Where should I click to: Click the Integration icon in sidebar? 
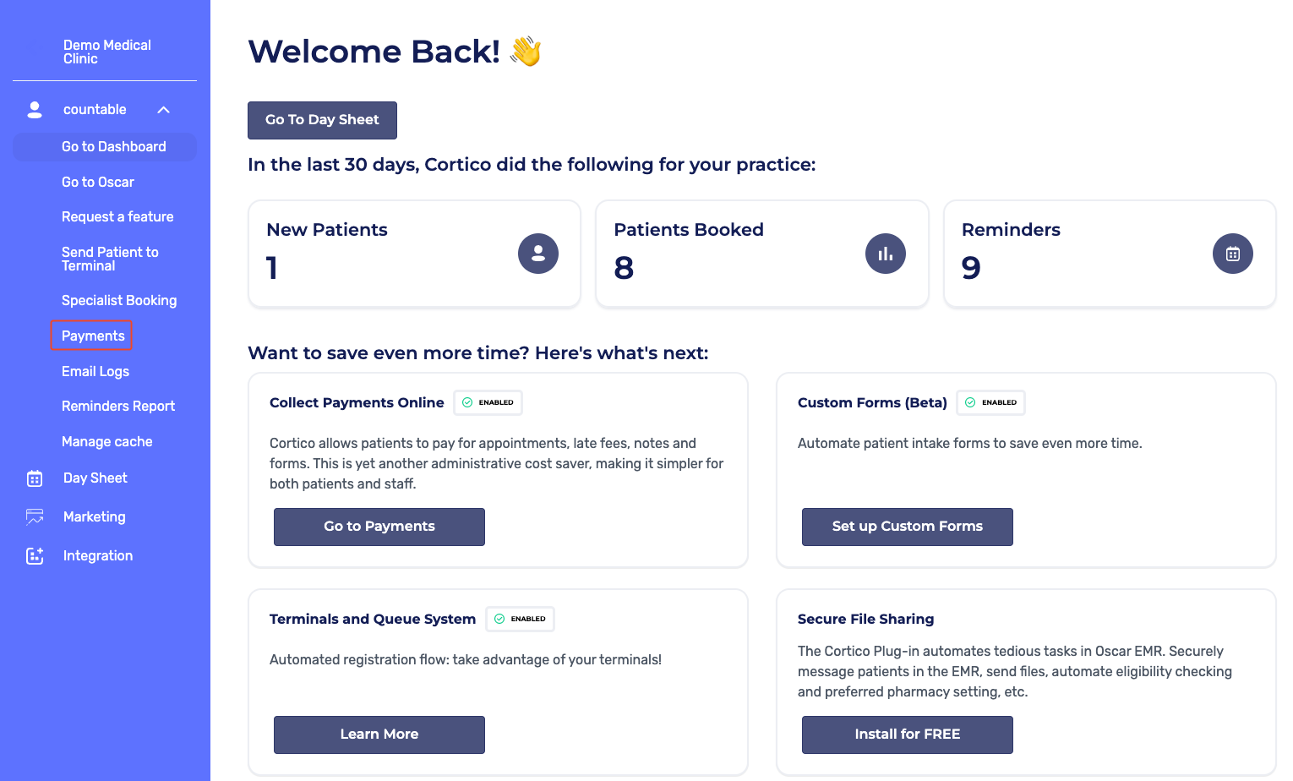point(35,556)
